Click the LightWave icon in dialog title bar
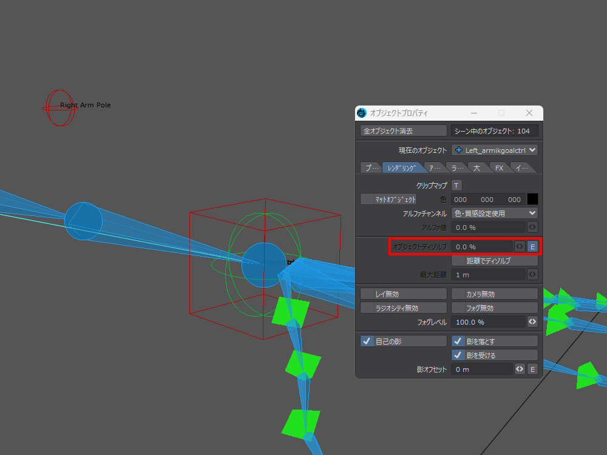 click(362, 113)
